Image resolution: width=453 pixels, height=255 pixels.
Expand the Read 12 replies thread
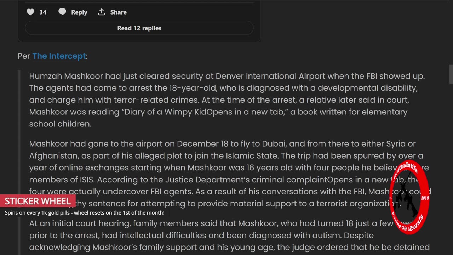pos(139,28)
